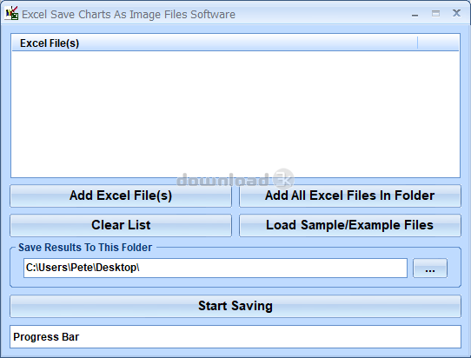This screenshot has height=358, width=471.
Task: Click inside the empty Excel file list
Action: [x=235, y=114]
